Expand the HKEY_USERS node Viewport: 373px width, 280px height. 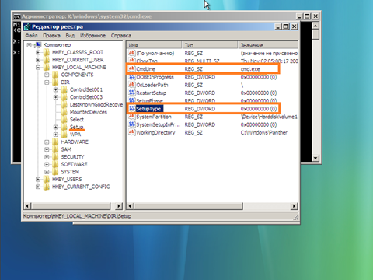click(38, 180)
